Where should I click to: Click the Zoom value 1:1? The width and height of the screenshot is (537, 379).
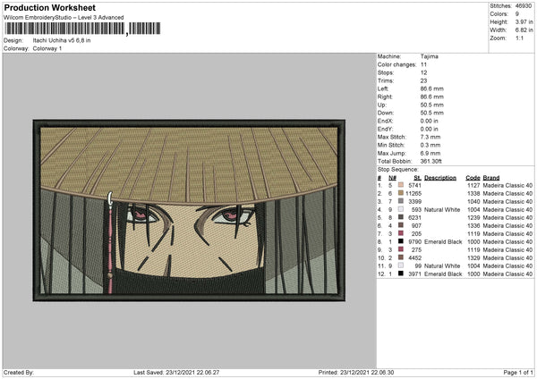[x=519, y=38]
